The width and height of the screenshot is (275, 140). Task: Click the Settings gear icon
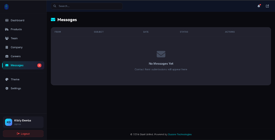(7, 88)
